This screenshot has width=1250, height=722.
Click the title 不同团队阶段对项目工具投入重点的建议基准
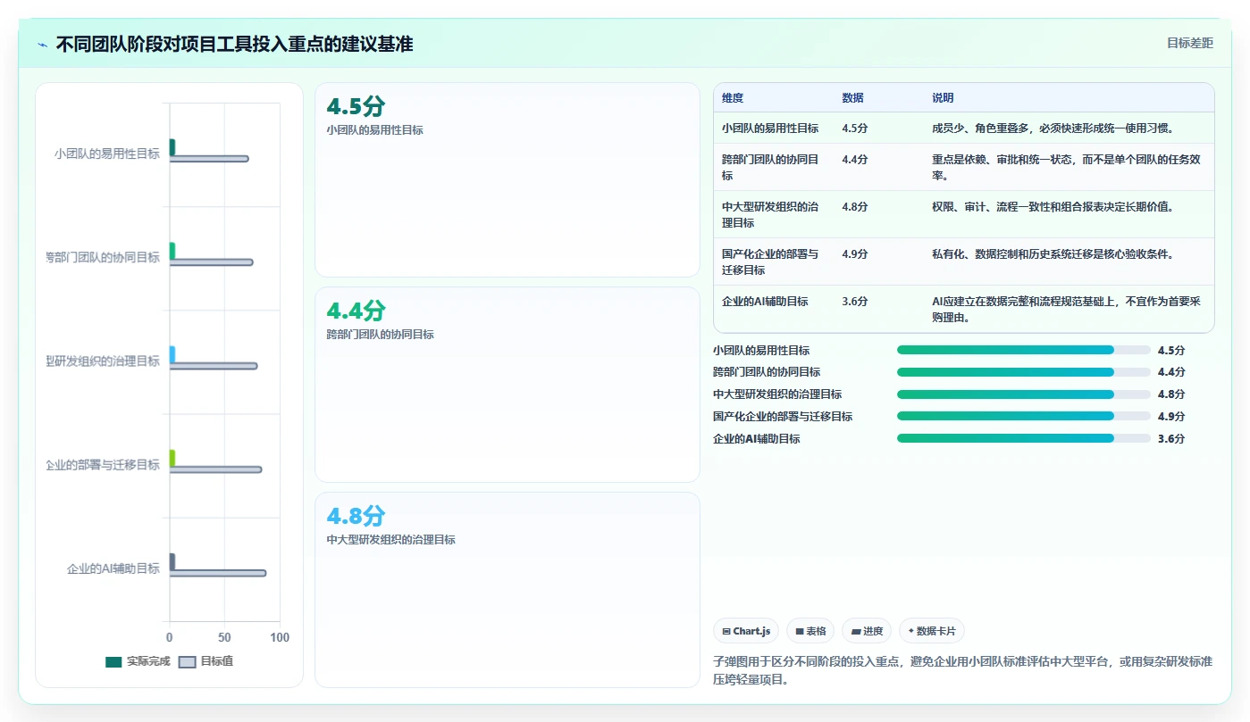coord(234,45)
